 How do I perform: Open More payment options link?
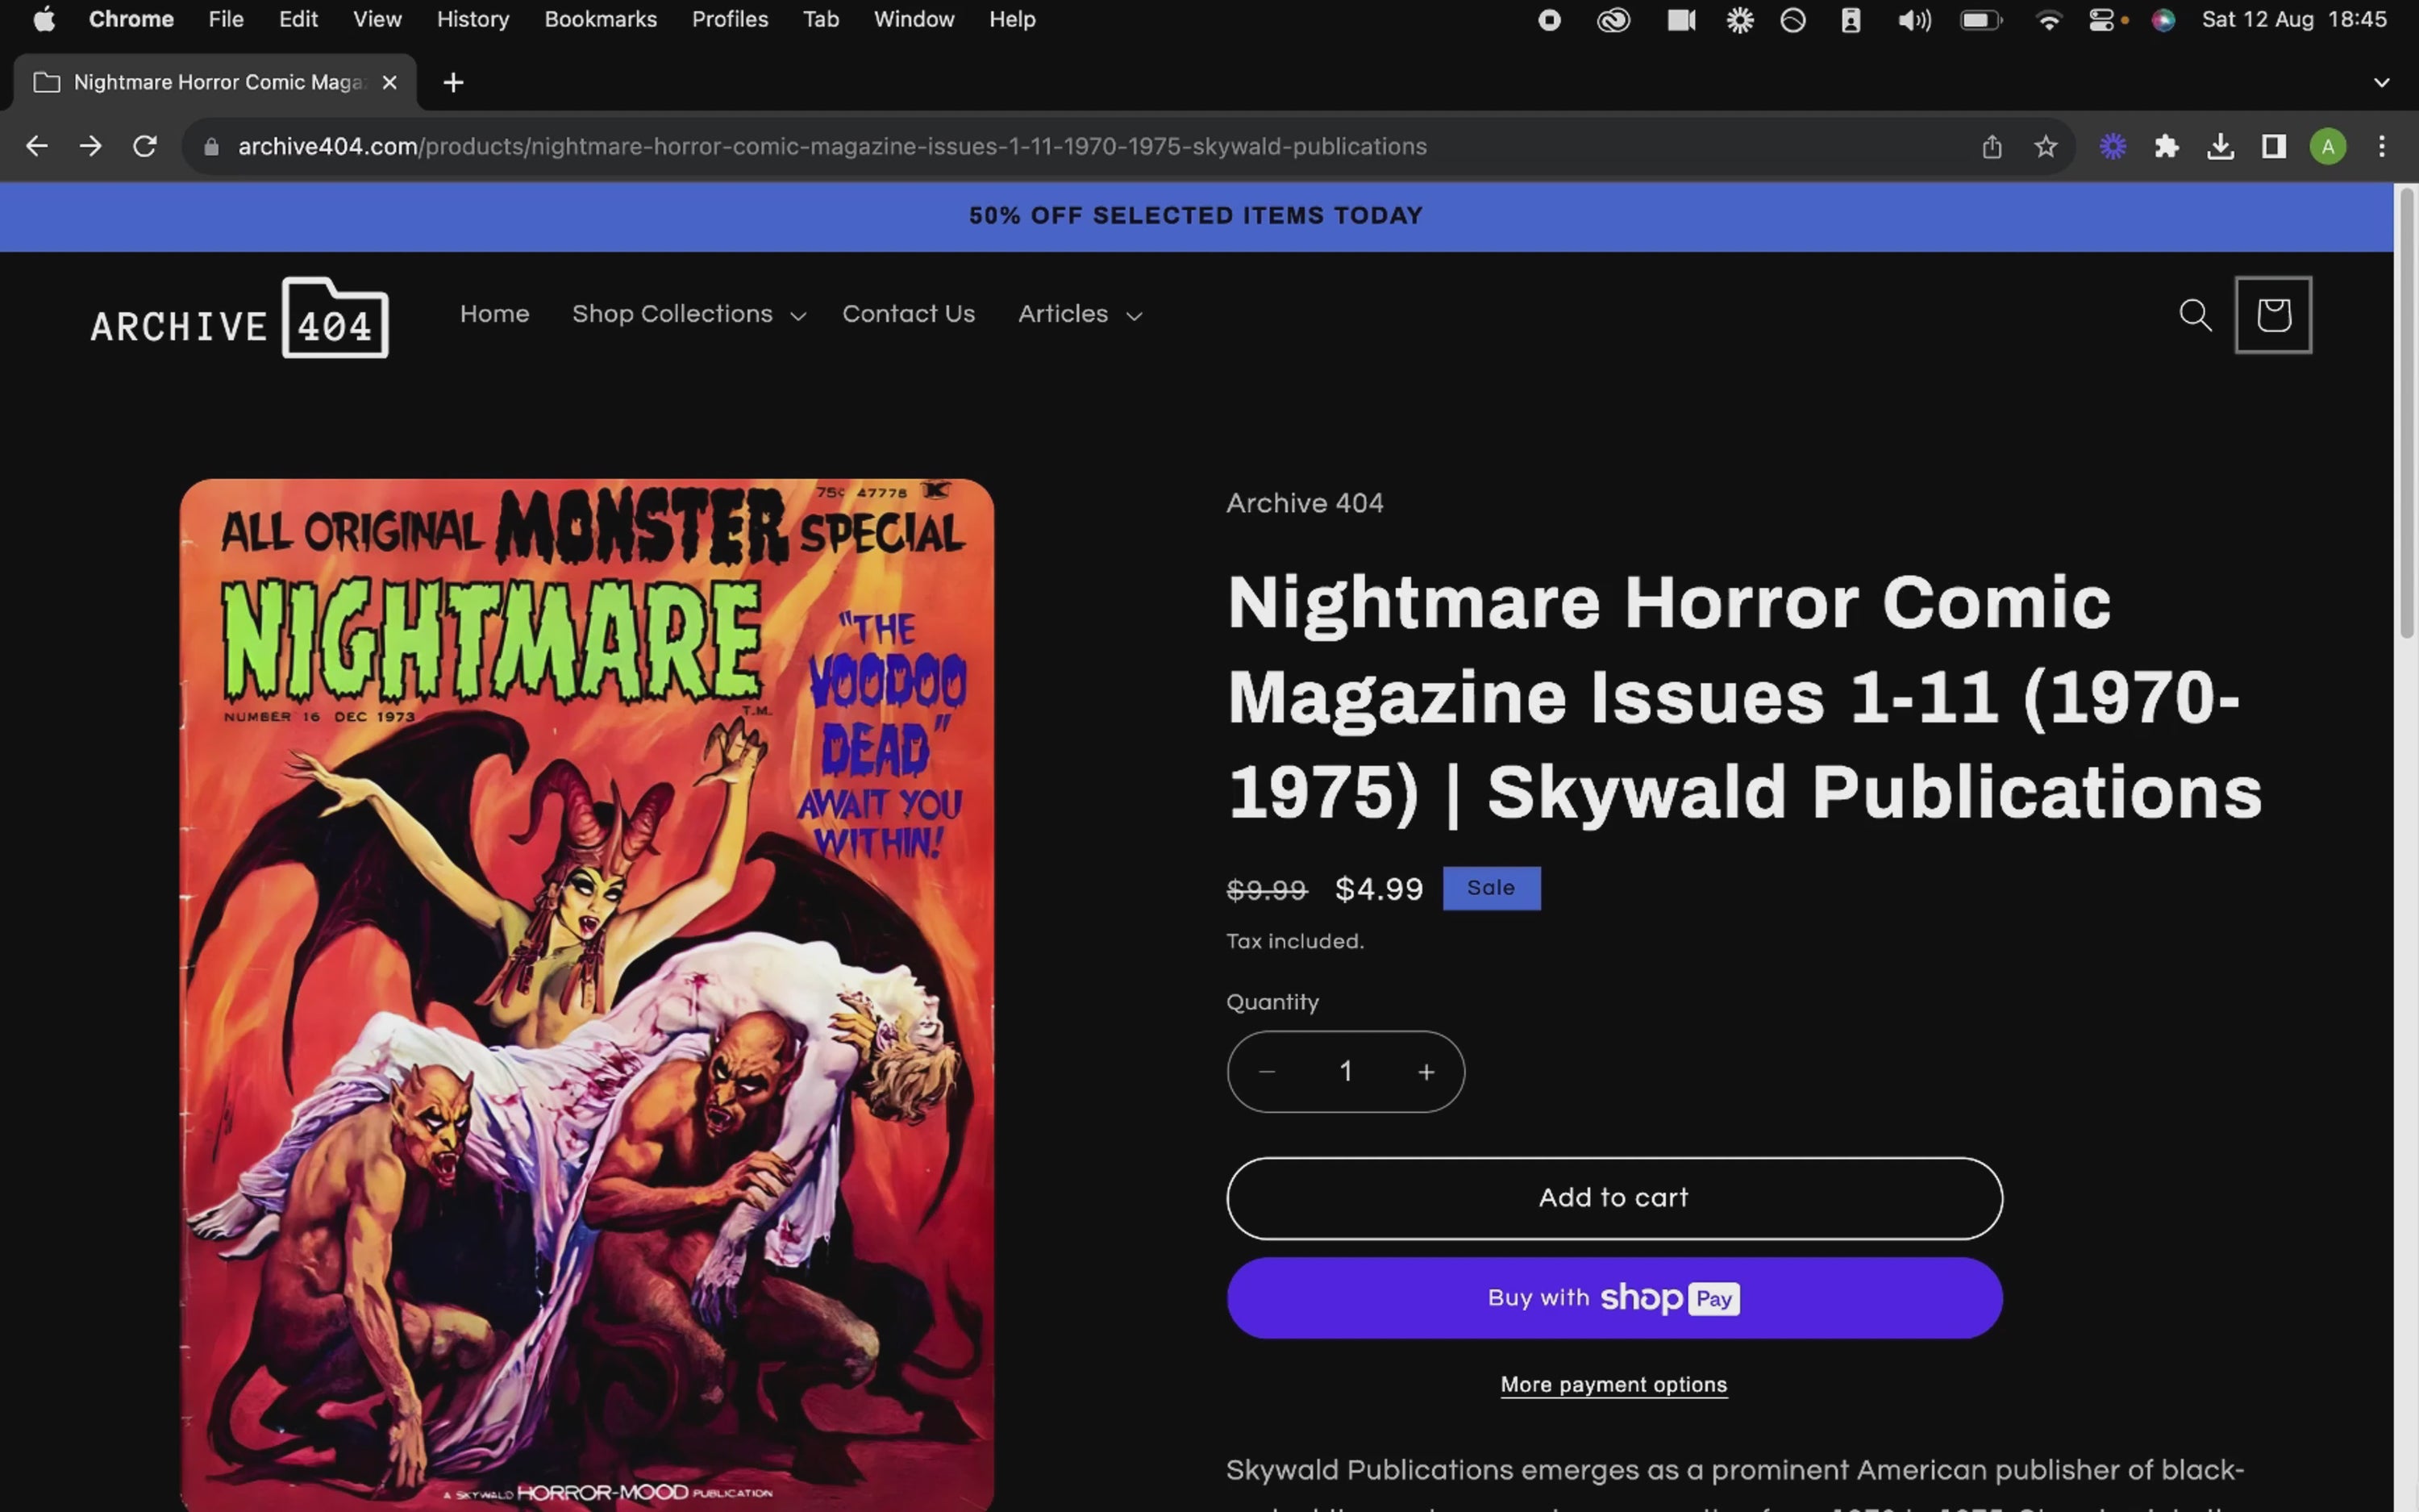(1613, 1384)
